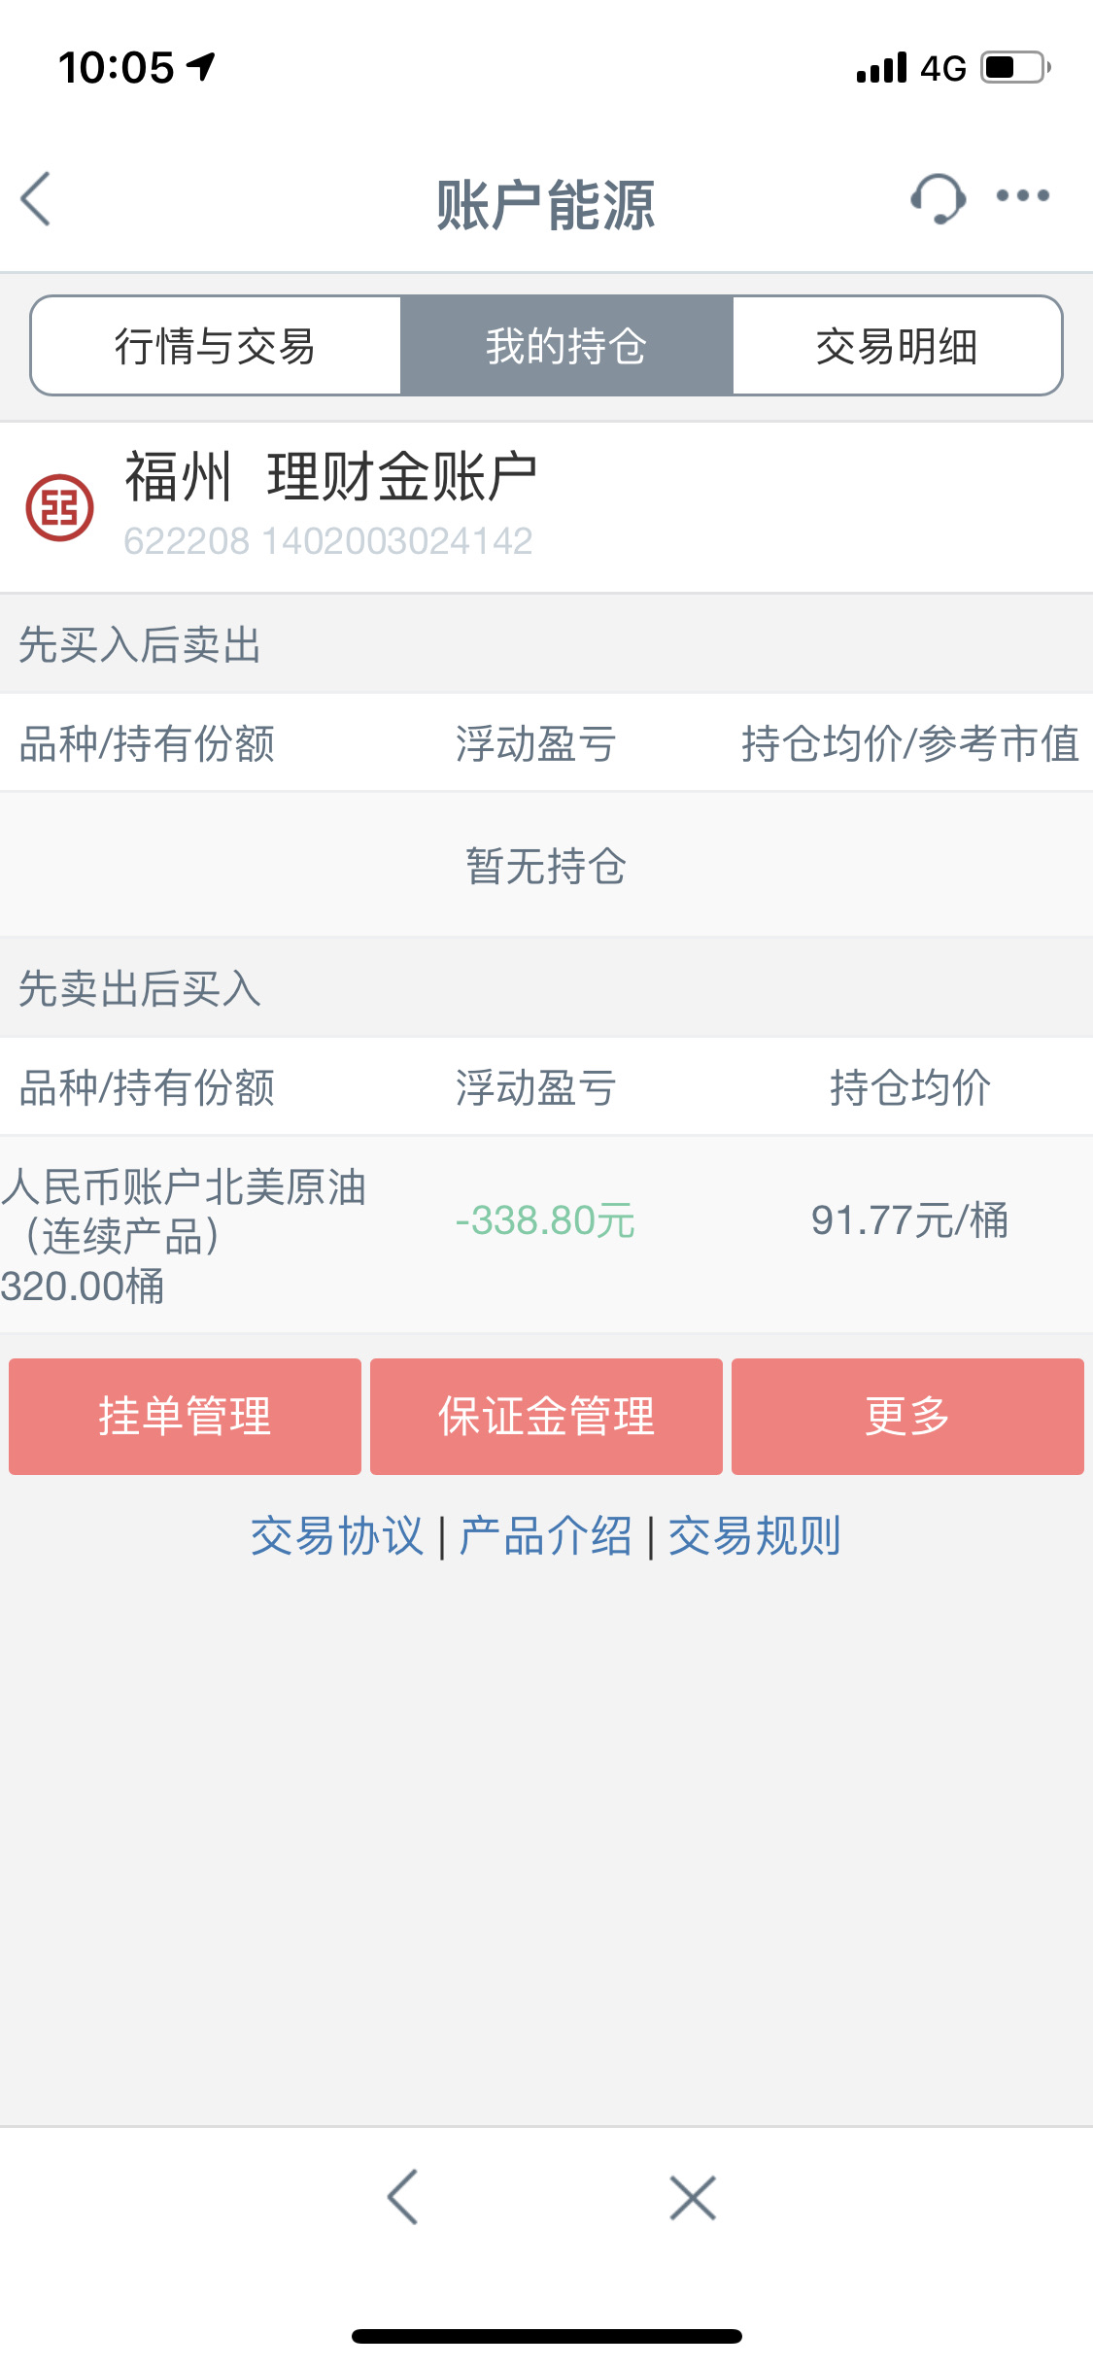
Task: Open the 交易协议 link
Action: point(337,1537)
